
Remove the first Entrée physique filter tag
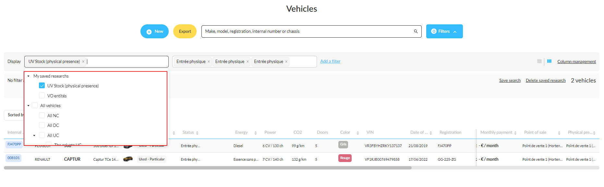pyautogui.click(x=209, y=62)
